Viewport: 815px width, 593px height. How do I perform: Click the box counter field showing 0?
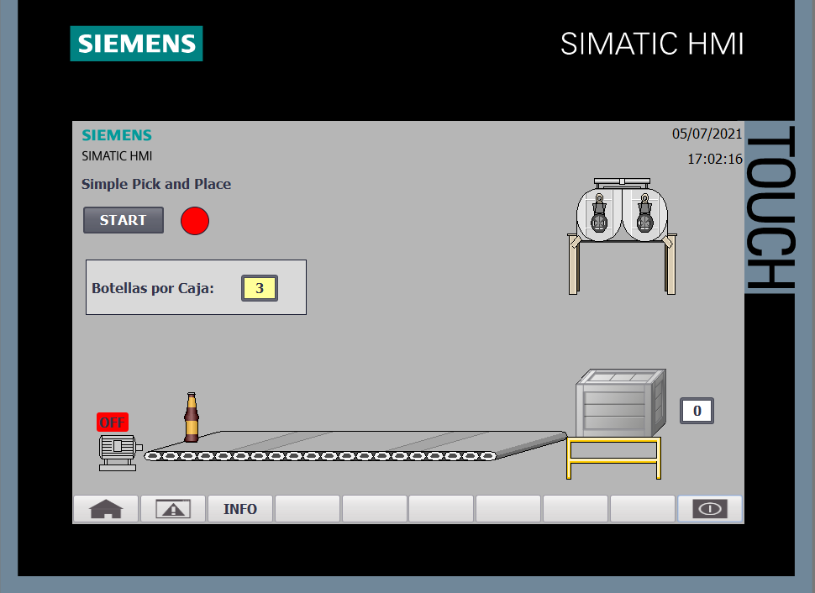tap(697, 411)
